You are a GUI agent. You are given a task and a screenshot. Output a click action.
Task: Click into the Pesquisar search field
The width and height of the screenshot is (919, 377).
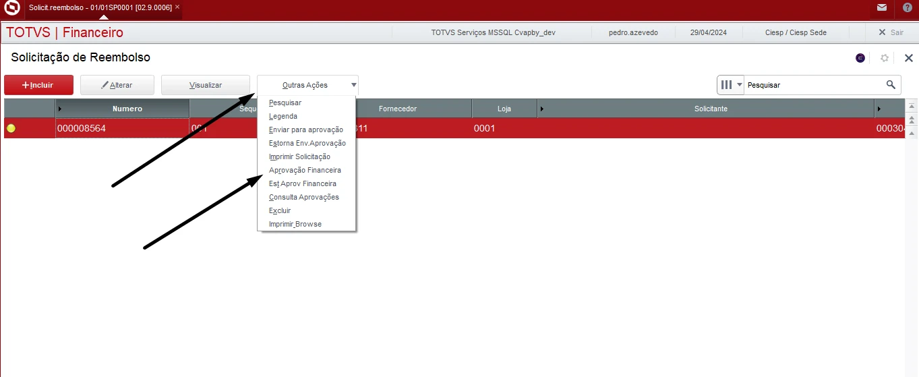812,85
